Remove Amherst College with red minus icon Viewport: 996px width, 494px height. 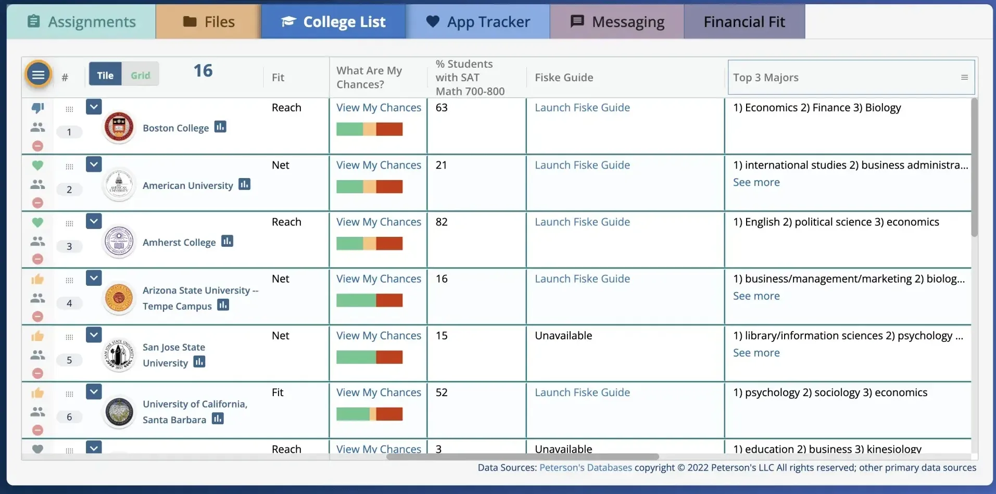(37, 259)
